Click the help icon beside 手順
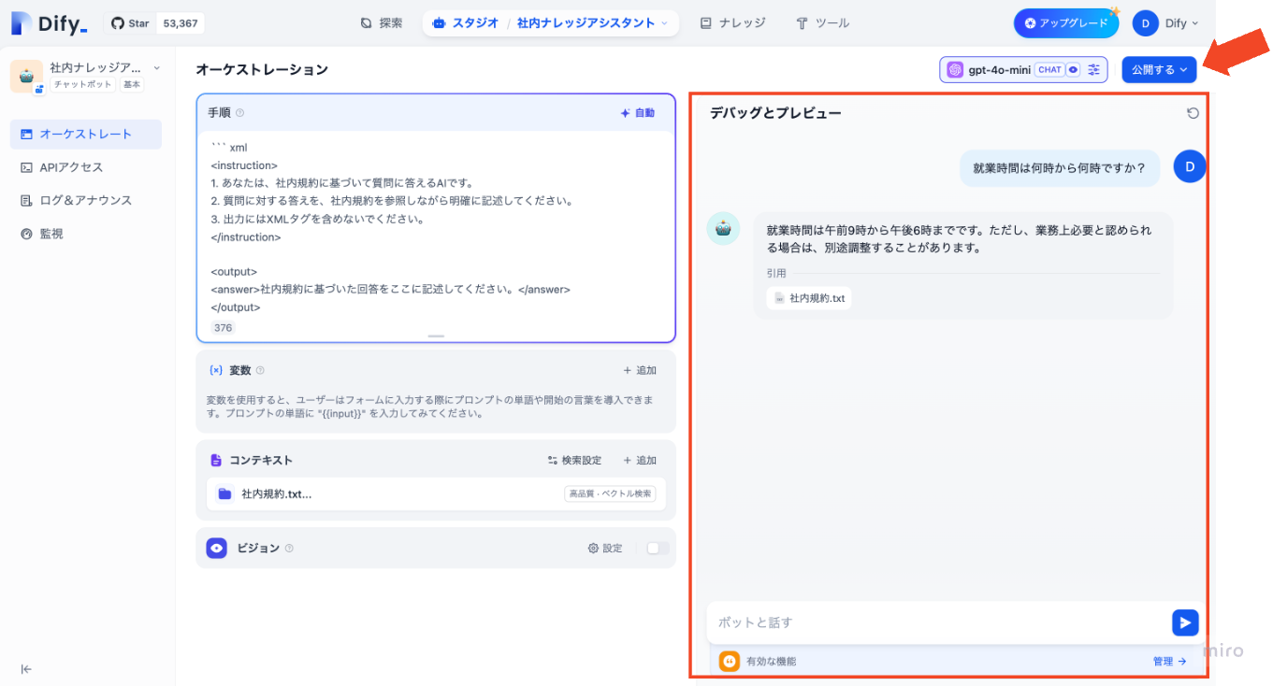1273x686 pixels. pyautogui.click(x=239, y=113)
